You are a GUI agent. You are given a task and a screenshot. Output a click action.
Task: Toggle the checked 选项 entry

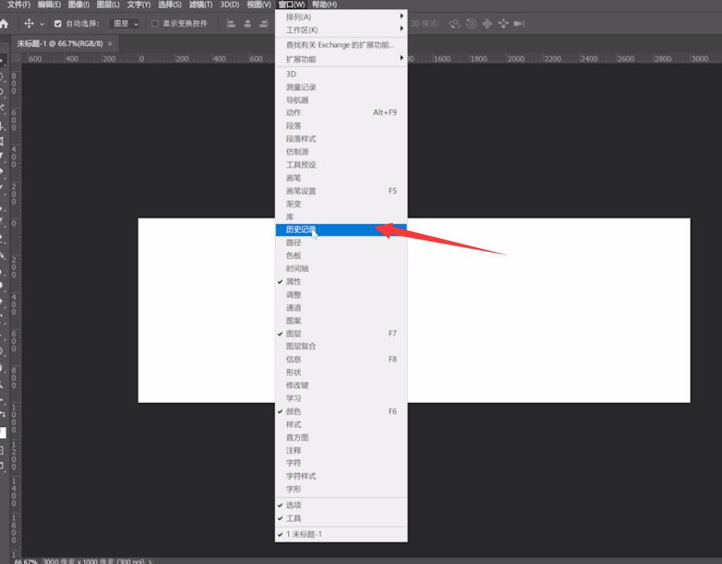341,505
